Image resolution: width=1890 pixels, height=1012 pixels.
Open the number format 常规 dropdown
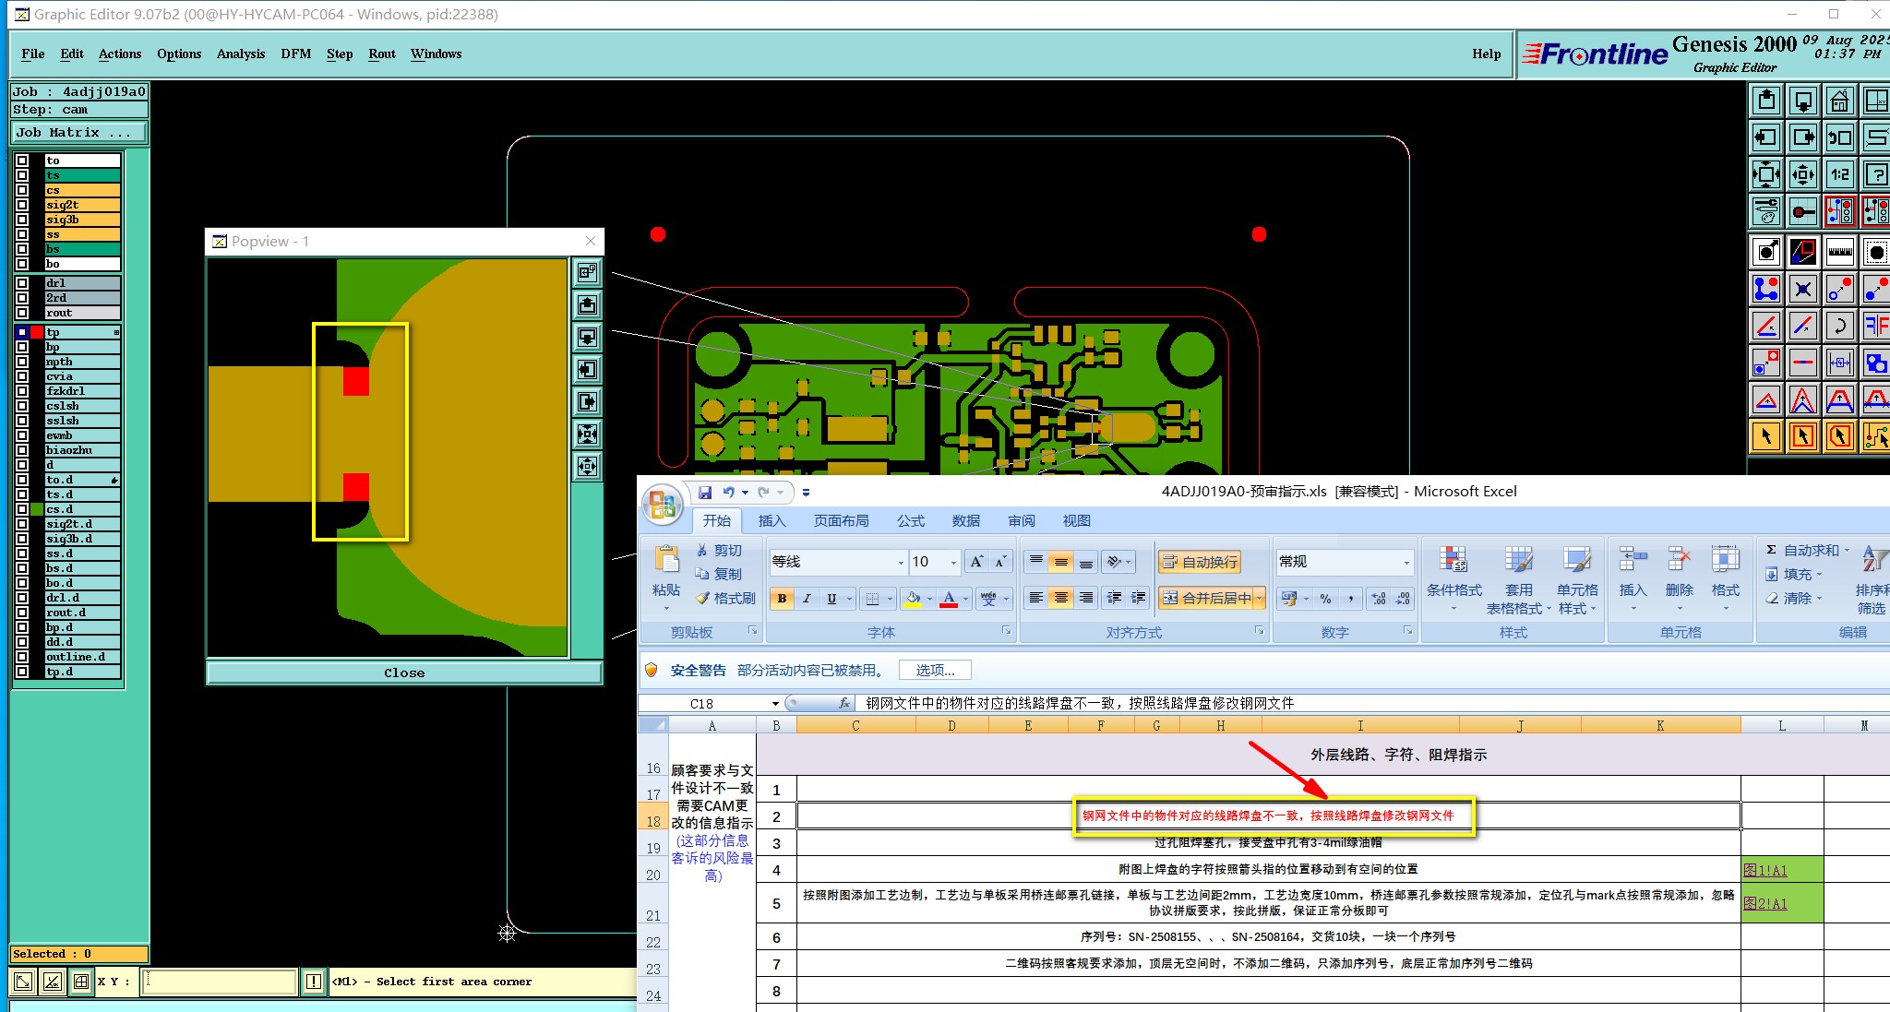[1406, 562]
